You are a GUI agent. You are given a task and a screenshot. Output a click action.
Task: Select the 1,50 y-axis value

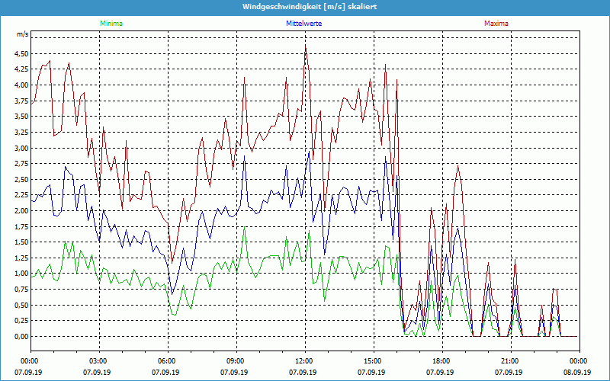coord(21,242)
